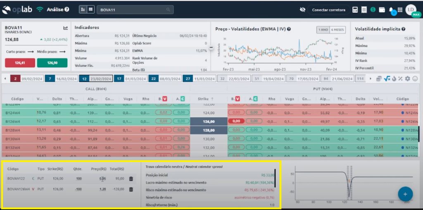Open the option chain settings gear
Image resolution: width=423 pixels, height=210 pixels.
[x=408, y=79]
